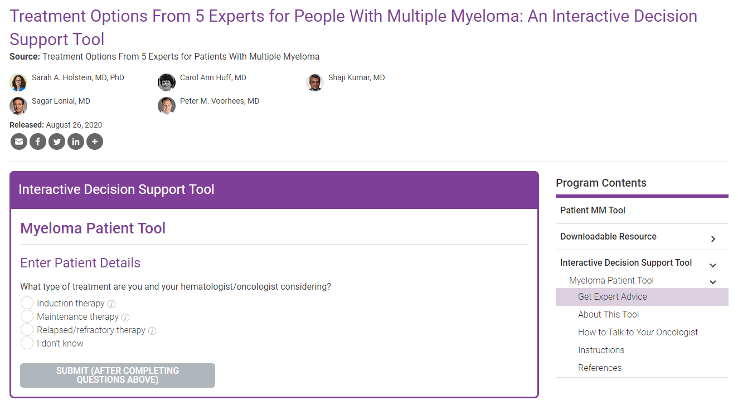Image resolution: width=738 pixels, height=405 pixels.
Task: Show info icon next to Maintenance therapy
Action: point(125,318)
